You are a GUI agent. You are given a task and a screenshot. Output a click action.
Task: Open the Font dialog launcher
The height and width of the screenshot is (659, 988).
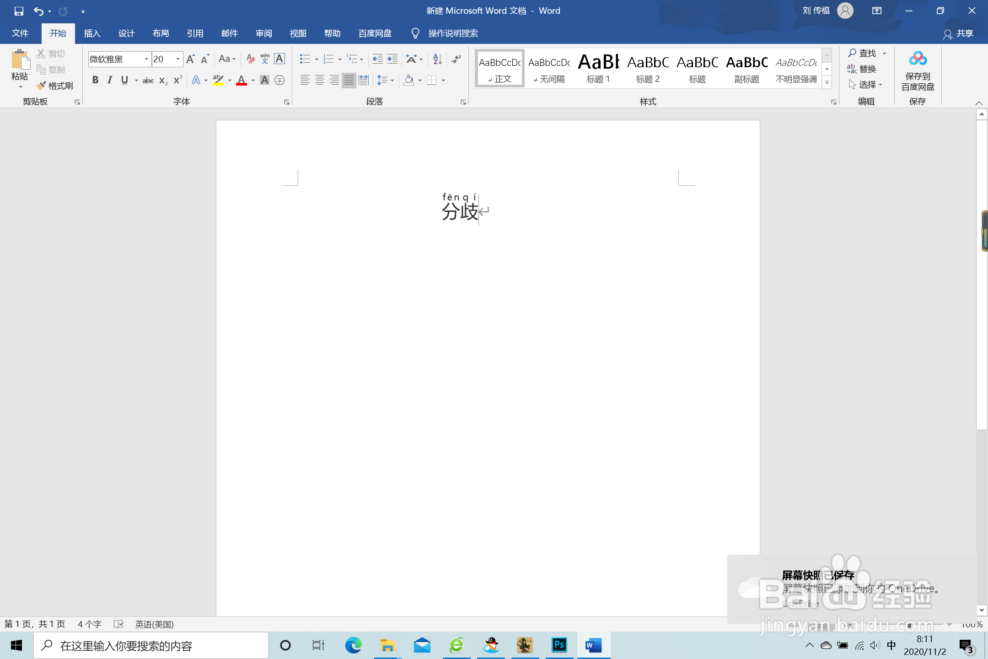(x=287, y=102)
